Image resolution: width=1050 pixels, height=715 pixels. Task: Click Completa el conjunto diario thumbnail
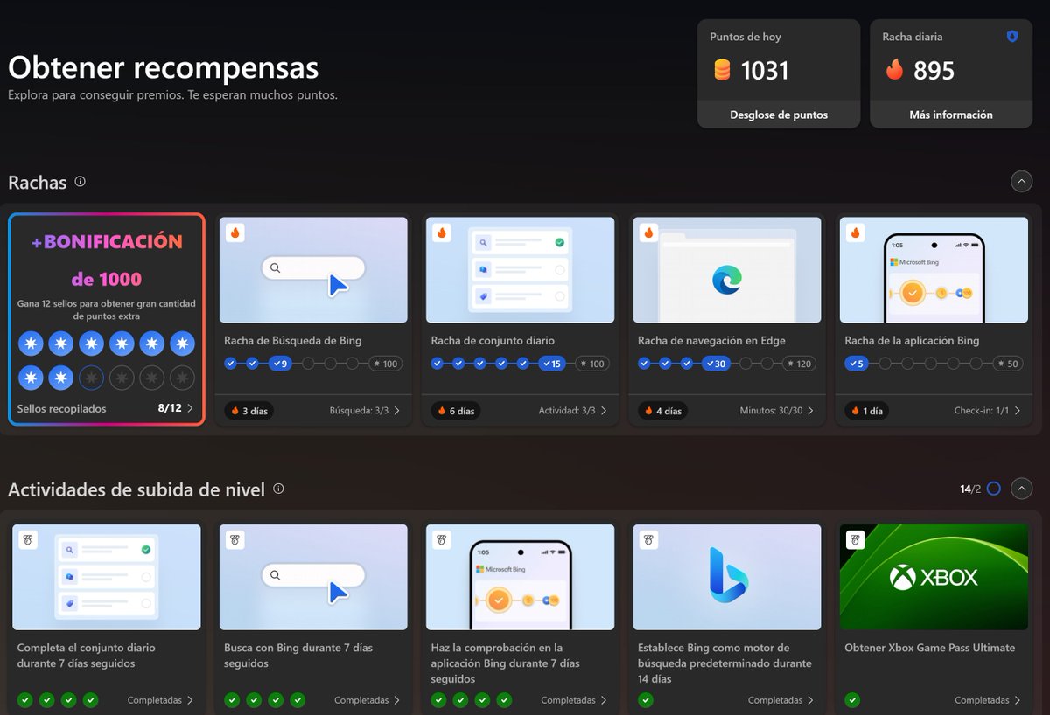107,577
